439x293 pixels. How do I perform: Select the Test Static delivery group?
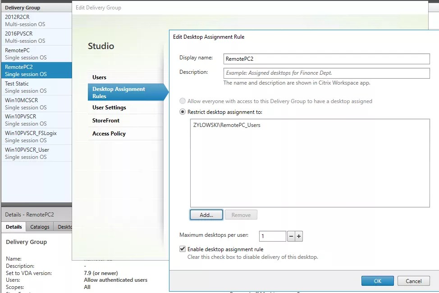point(37,87)
